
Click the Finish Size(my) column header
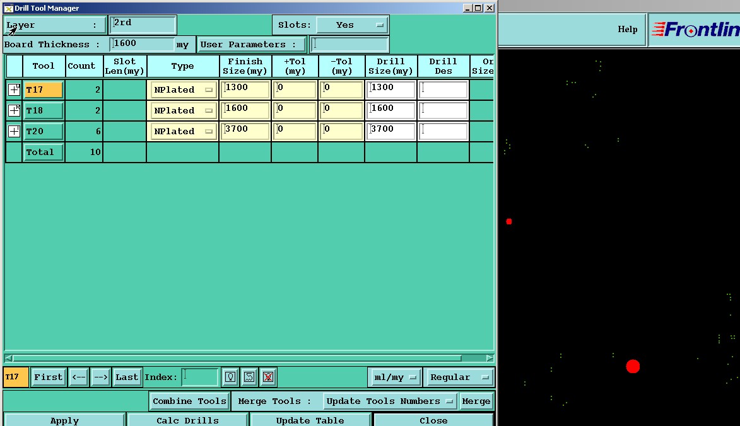pyautogui.click(x=245, y=66)
